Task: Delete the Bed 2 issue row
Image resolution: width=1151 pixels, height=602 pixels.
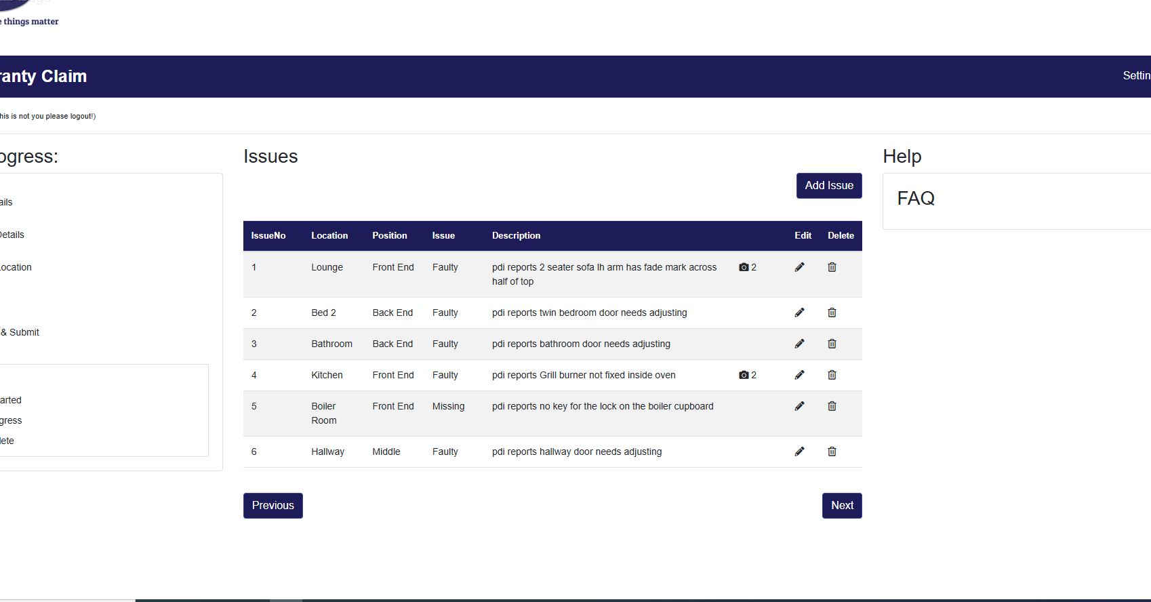Action: 832,313
